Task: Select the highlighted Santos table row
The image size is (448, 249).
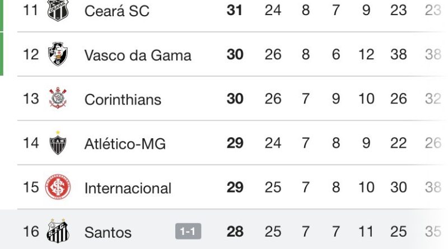Action: pyautogui.click(x=314, y=231)
